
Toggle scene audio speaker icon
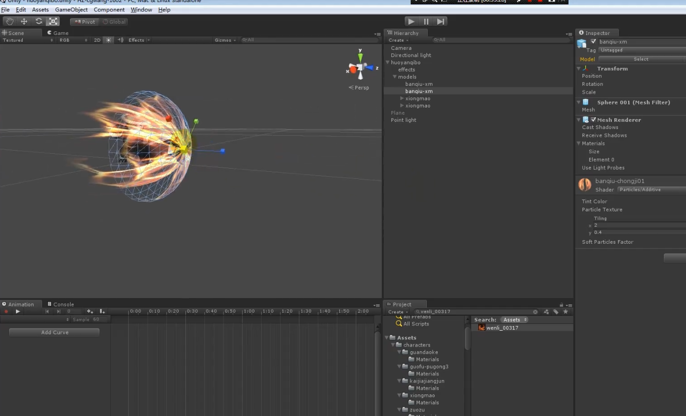(x=120, y=40)
